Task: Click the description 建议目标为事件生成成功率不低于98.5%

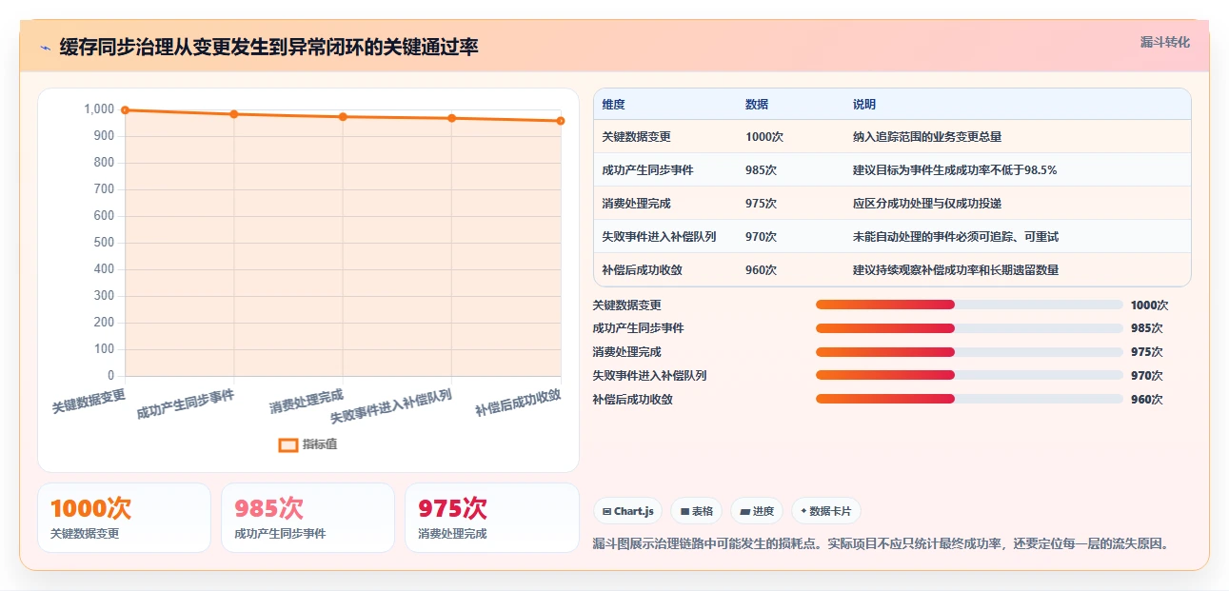Action: pyautogui.click(x=955, y=170)
